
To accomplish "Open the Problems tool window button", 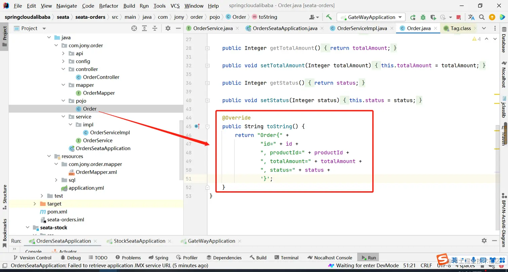I will coord(128,258).
